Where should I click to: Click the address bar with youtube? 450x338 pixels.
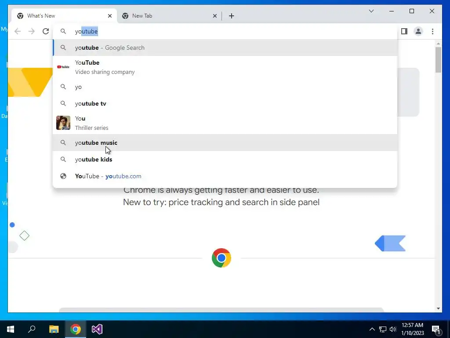click(x=225, y=31)
